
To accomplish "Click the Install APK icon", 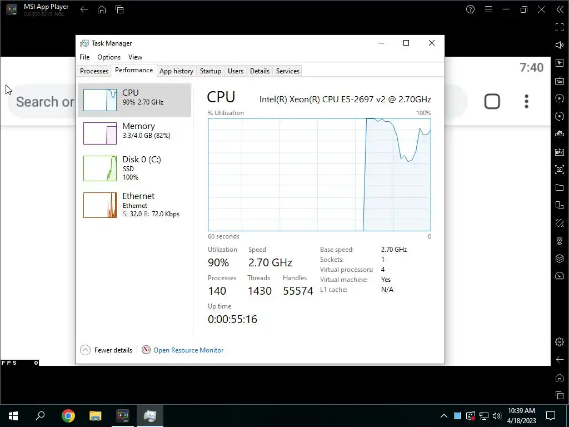I will coord(560,152).
